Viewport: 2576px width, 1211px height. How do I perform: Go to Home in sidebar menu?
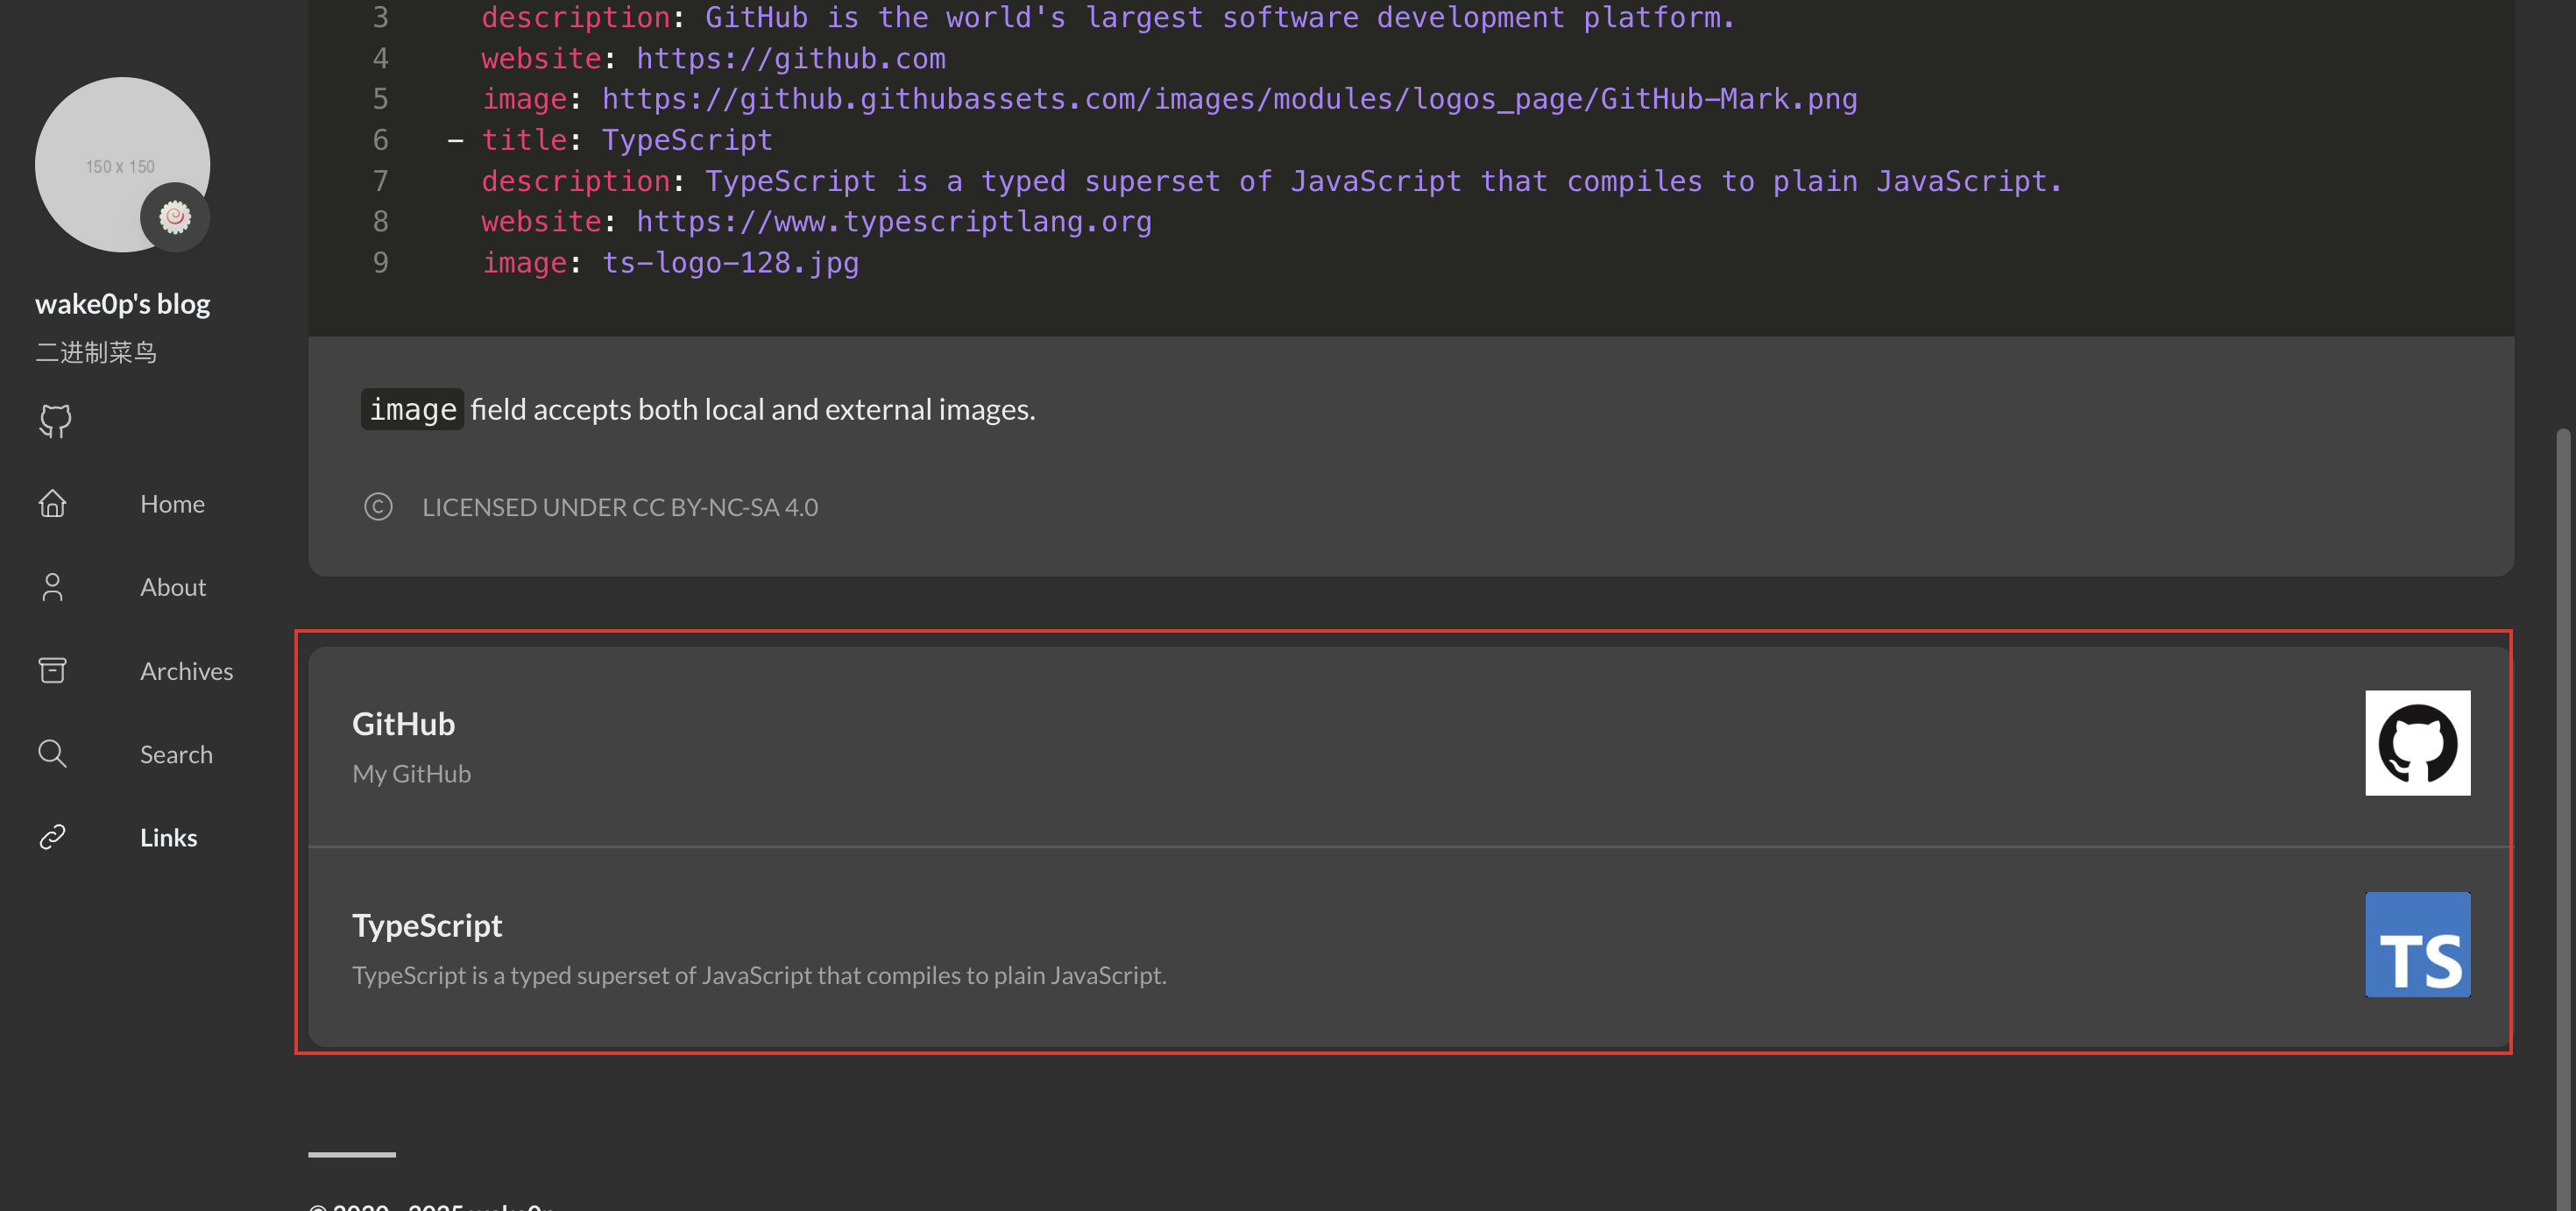[x=172, y=504]
